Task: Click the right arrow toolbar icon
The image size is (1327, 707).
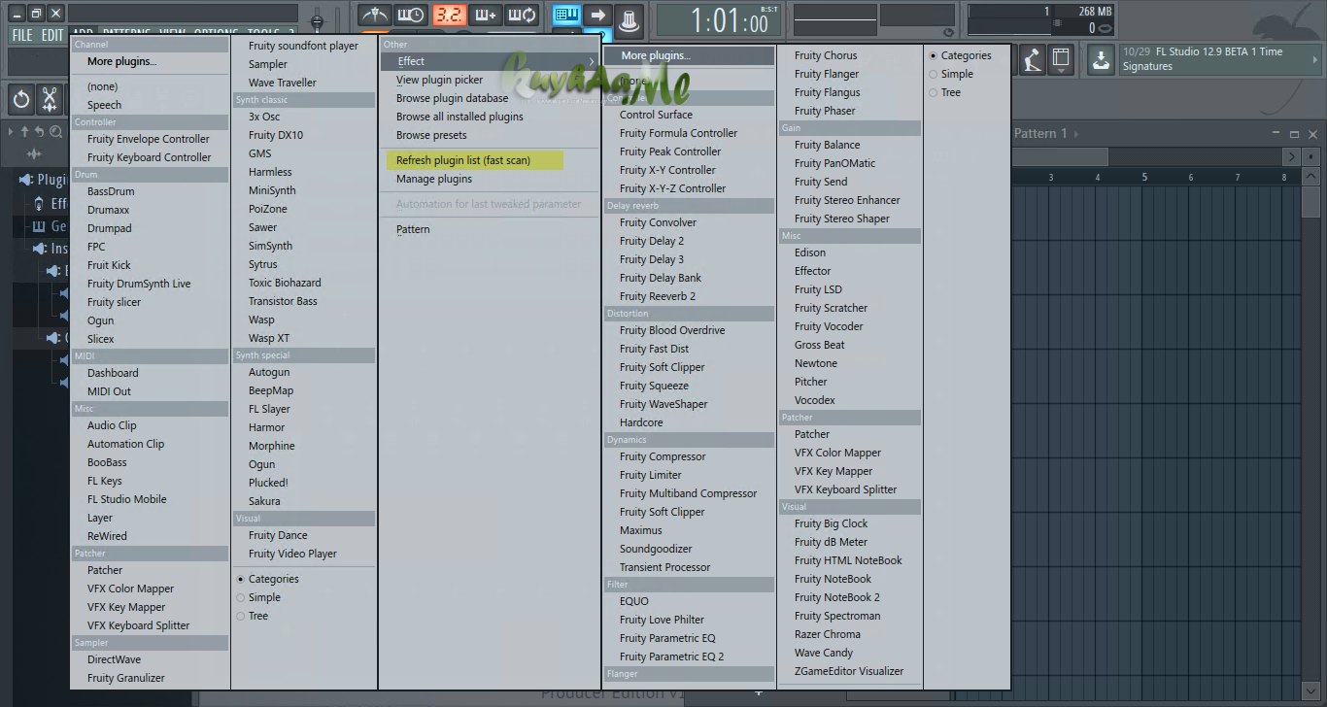Action: [x=598, y=15]
